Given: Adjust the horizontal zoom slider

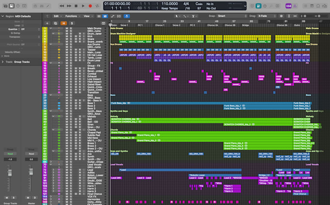Looking at the screenshot, I should click(320, 16).
